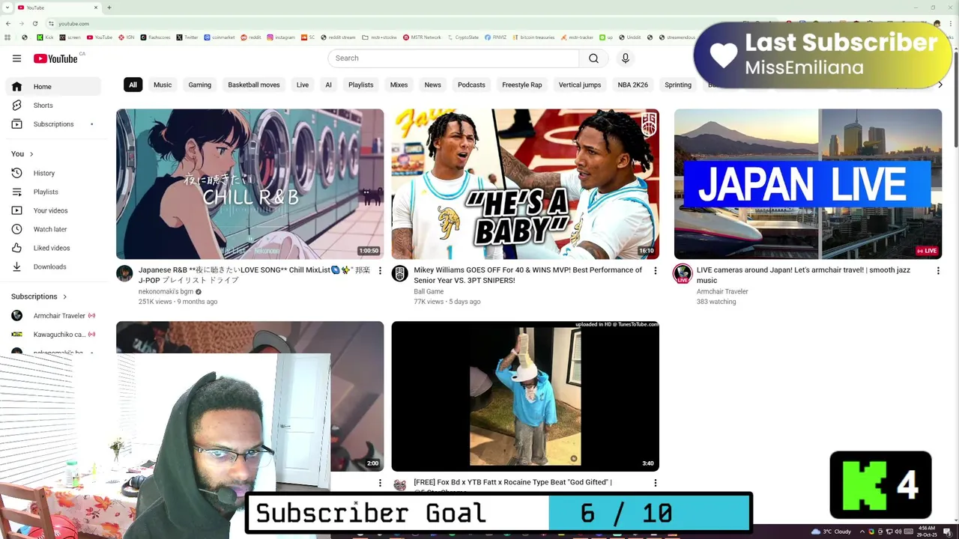Select the News filter chip
The width and height of the screenshot is (959, 539).
[x=433, y=85]
